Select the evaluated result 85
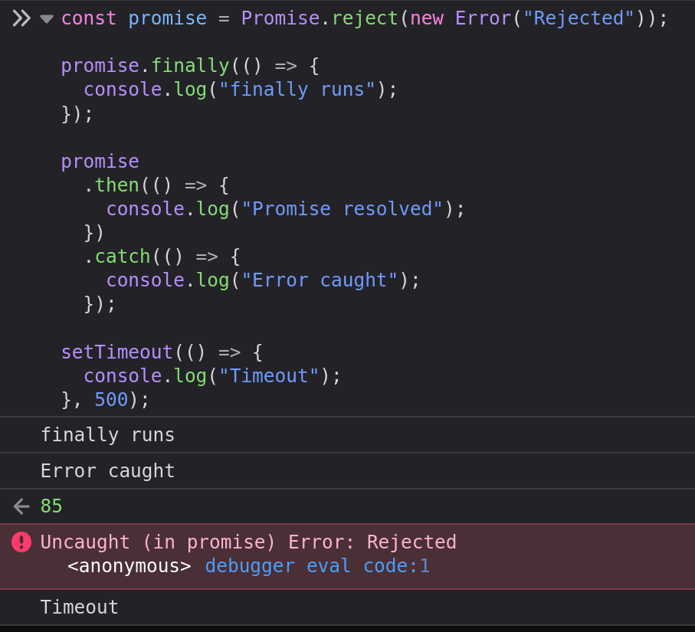 pyautogui.click(x=51, y=506)
